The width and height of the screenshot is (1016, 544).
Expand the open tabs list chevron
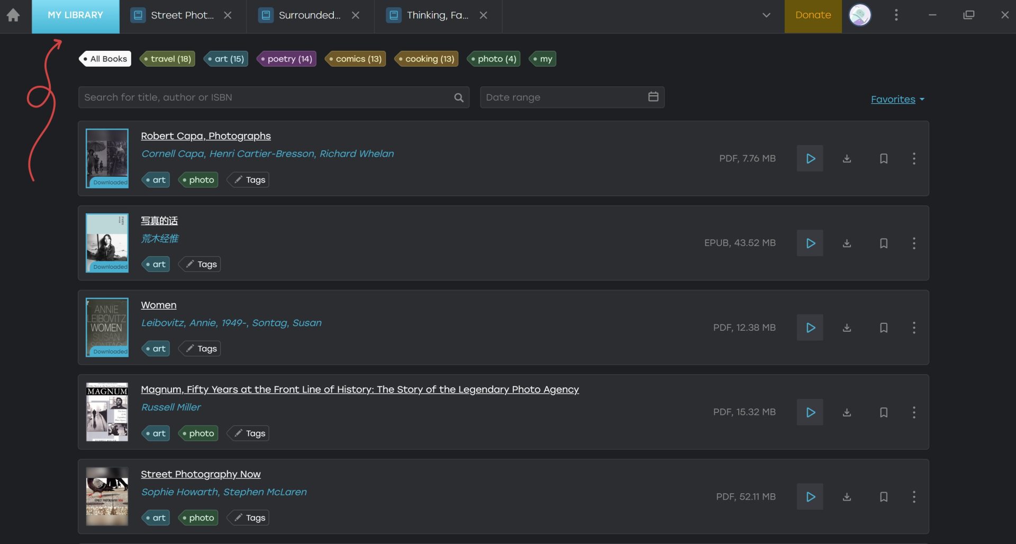[x=766, y=15]
